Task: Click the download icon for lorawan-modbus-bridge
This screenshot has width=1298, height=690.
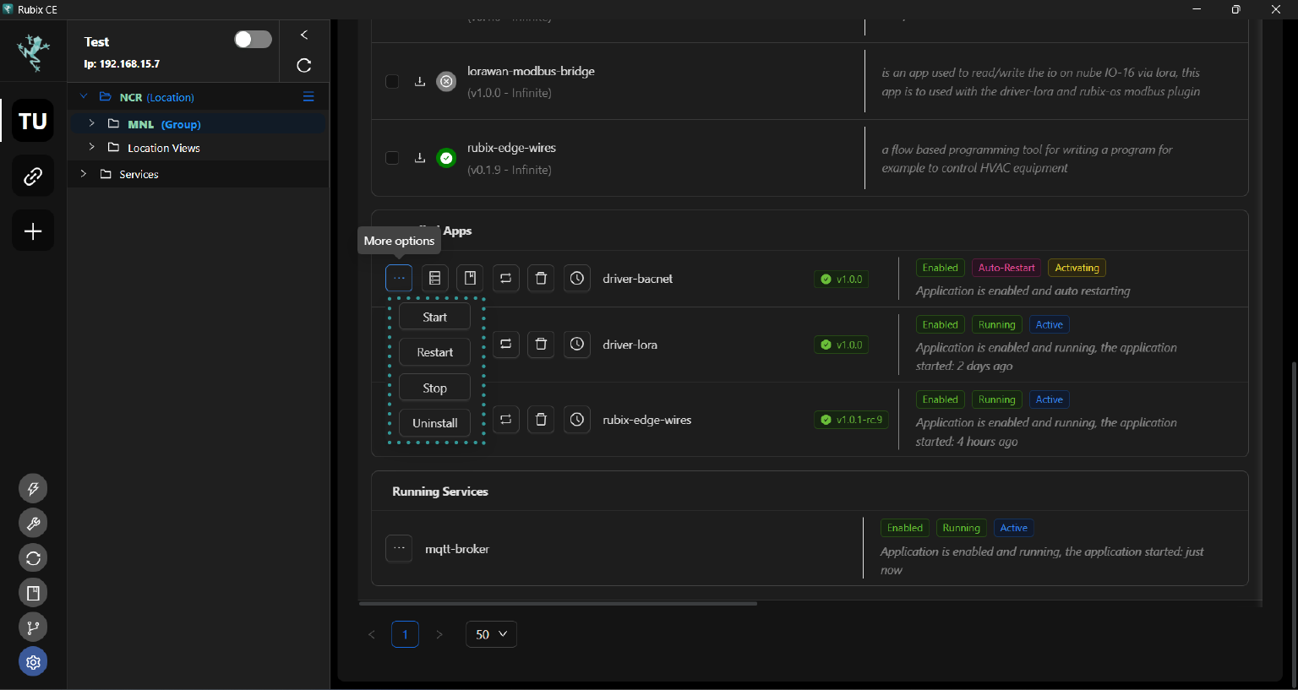Action: tap(420, 82)
